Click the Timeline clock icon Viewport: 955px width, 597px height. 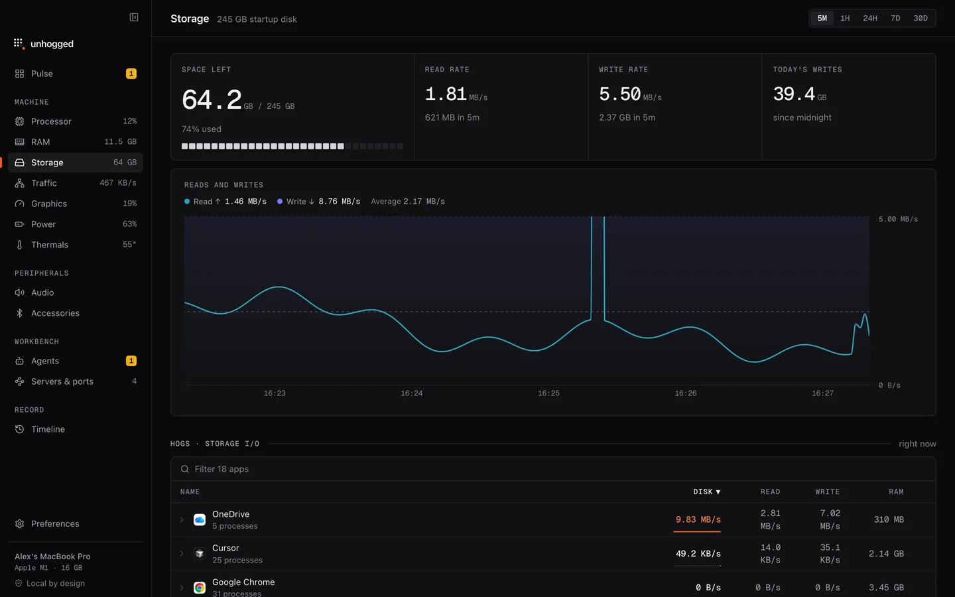point(19,429)
